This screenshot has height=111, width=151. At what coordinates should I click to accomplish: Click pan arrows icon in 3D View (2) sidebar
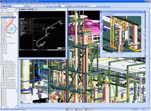pos(101,31)
